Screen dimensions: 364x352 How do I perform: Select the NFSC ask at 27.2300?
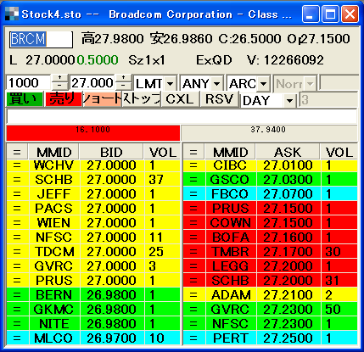[x=270, y=323]
